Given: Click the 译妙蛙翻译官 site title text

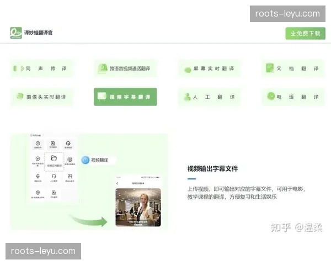Looking at the screenshot, I should [38, 33].
